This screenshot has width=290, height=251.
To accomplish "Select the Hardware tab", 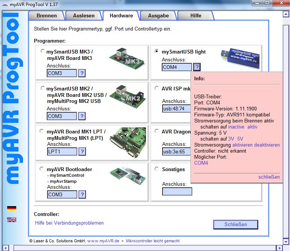I will click(x=121, y=15).
